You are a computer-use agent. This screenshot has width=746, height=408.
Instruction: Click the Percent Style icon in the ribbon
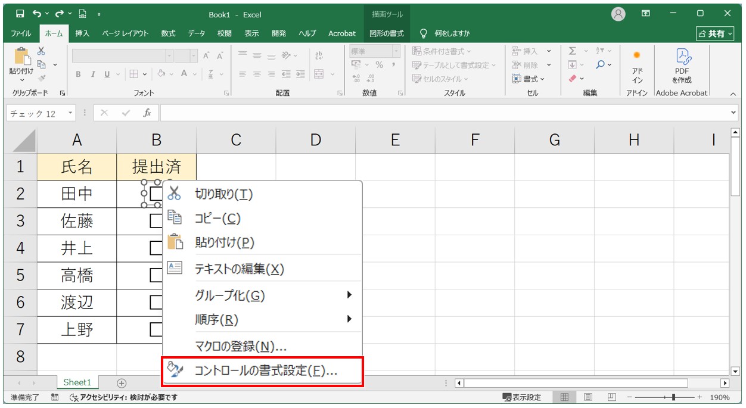[379, 65]
